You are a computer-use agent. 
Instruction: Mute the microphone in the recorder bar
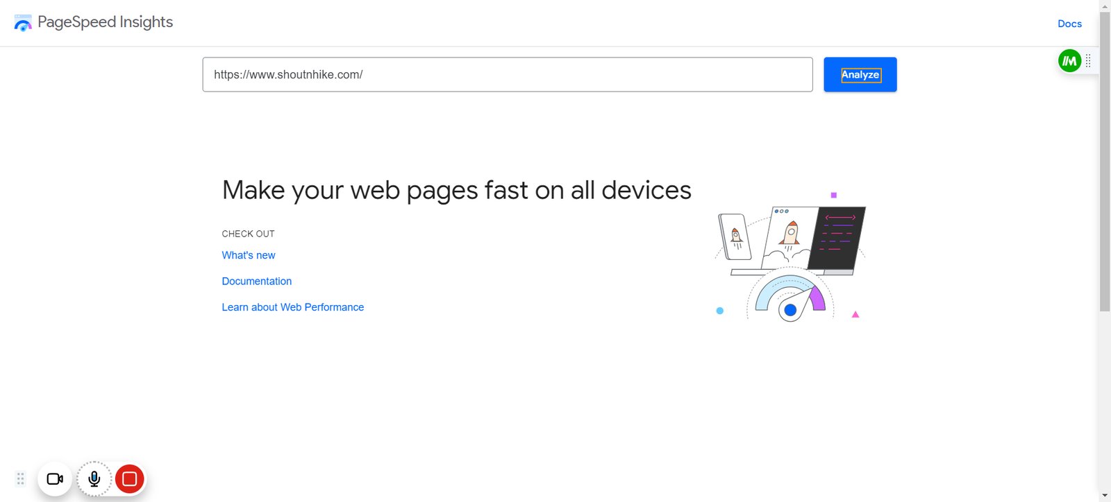[94, 479]
